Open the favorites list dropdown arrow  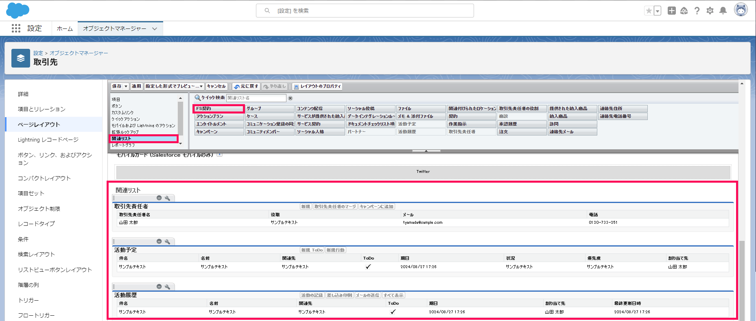click(x=658, y=11)
